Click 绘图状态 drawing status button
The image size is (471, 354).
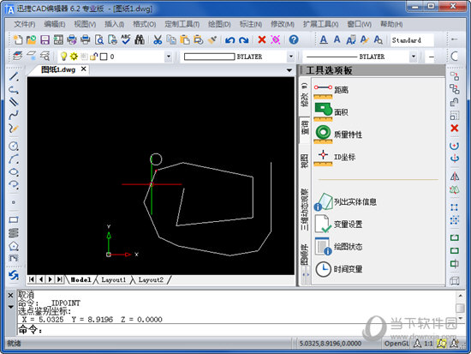[x=338, y=247]
